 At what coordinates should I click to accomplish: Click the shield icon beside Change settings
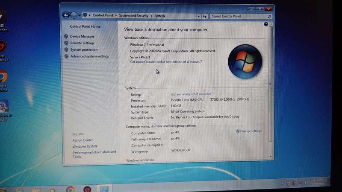(x=238, y=131)
